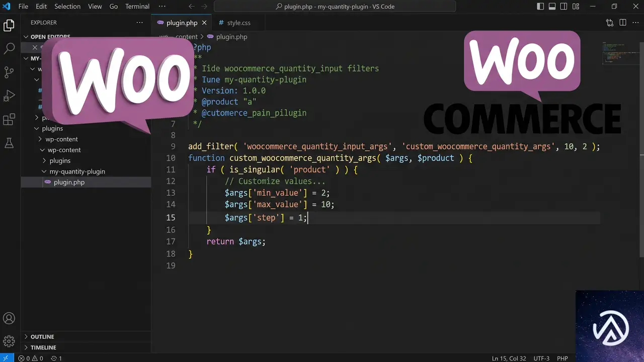Close the file listed under Open Editors

click(35, 47)
